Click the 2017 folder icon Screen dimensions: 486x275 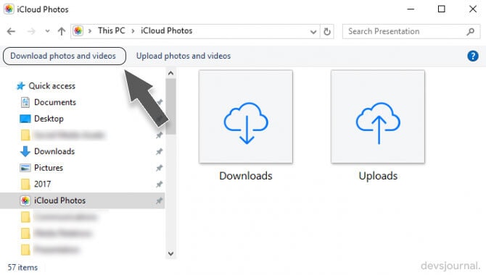(25, 184)
